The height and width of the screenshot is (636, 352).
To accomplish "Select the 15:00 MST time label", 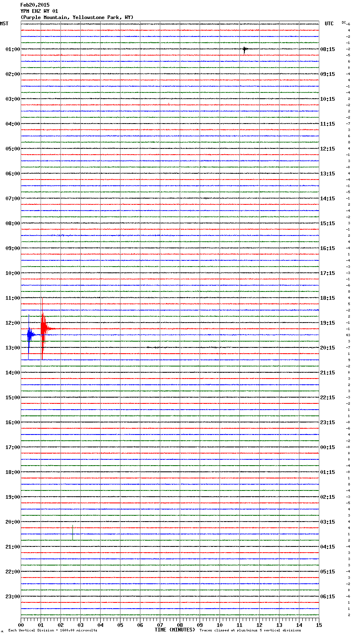I will [x=13, y=398].
